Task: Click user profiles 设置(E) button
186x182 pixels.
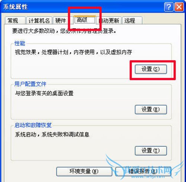Action: [151, 110]
